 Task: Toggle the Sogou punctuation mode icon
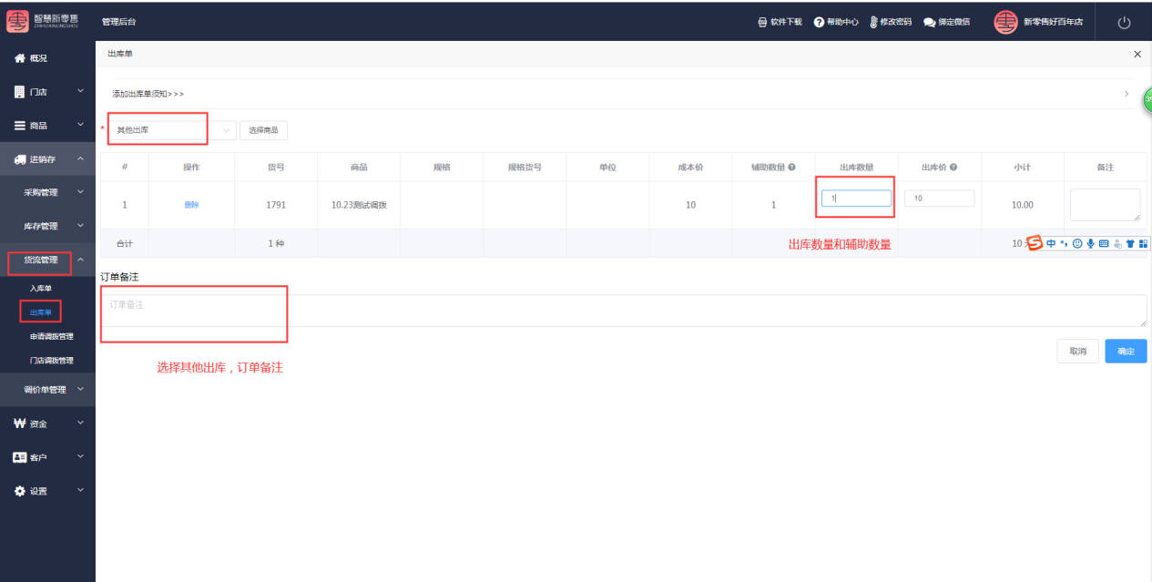[1064, 243]
